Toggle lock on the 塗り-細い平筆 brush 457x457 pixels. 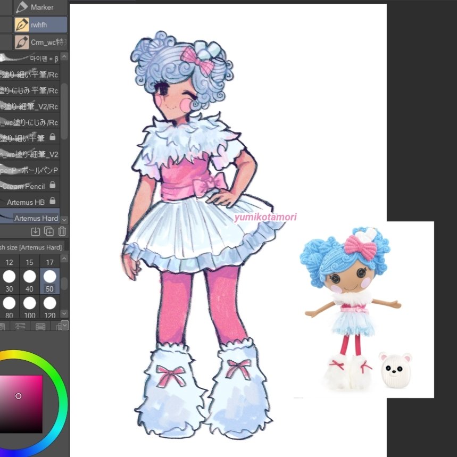(53, 137)
